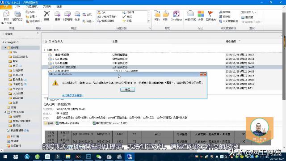The width and height of the screenshot is (286, 161).
Task: Click the Address Book icon
Action: pyautogui.click(x=243, y=17)
